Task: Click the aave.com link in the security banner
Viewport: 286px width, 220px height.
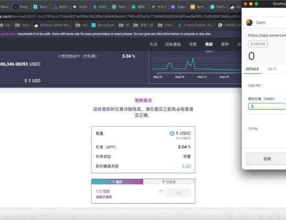Action: click(x=8, y=34)
